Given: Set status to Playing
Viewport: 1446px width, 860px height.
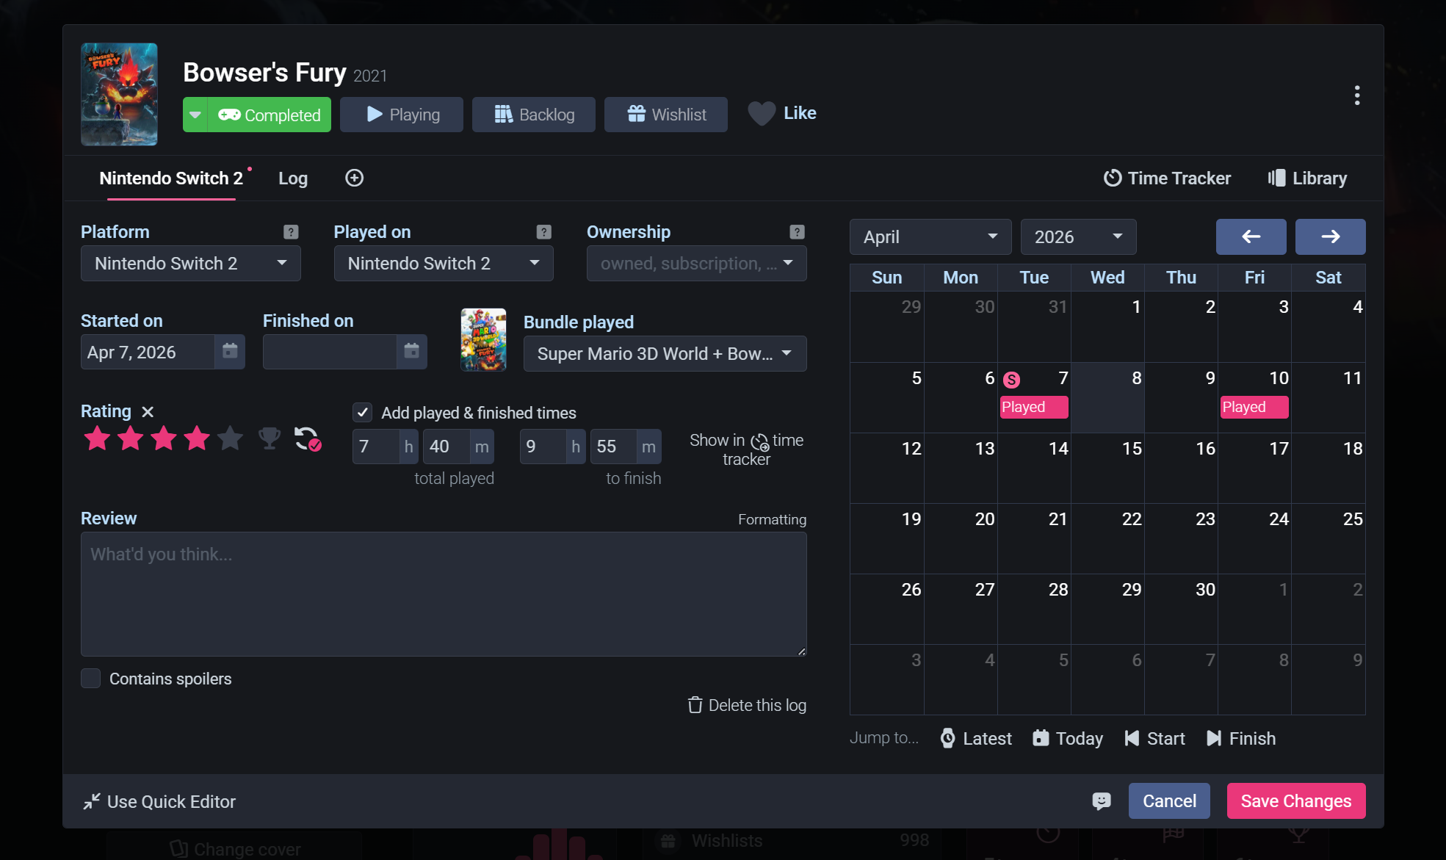Looking at the screenshot, I should (402, 115).
